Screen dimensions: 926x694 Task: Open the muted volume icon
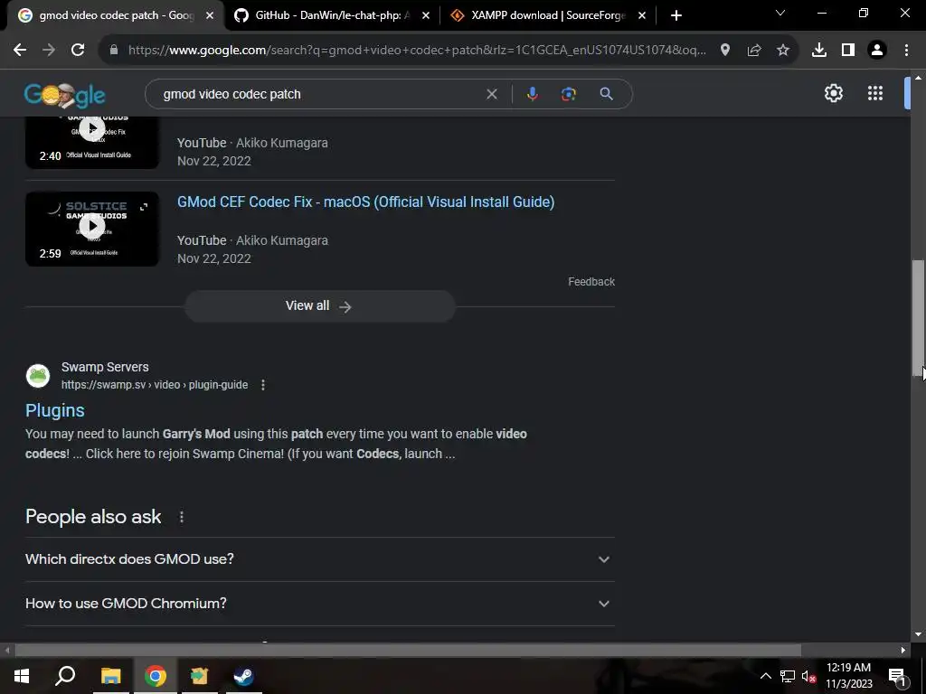(808, 676)
